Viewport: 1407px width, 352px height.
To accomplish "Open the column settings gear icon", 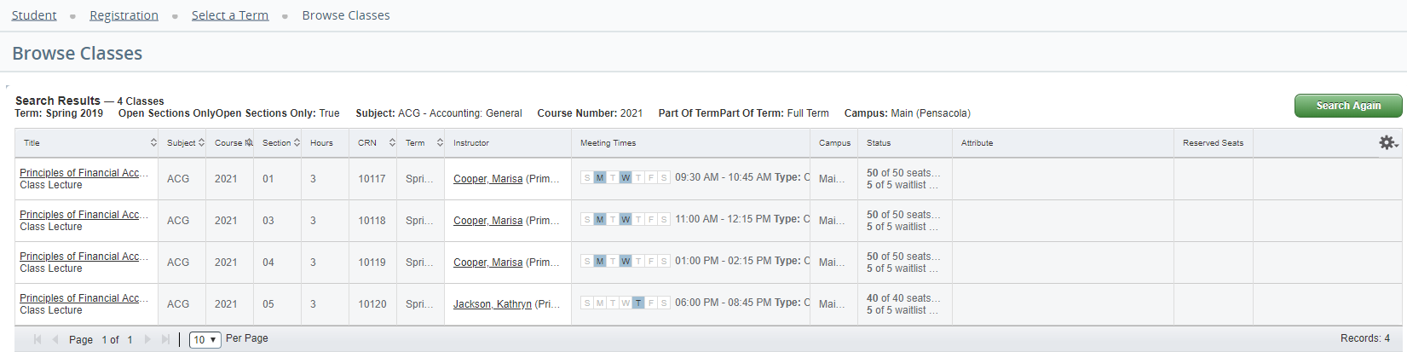I will pos(1388,142).
